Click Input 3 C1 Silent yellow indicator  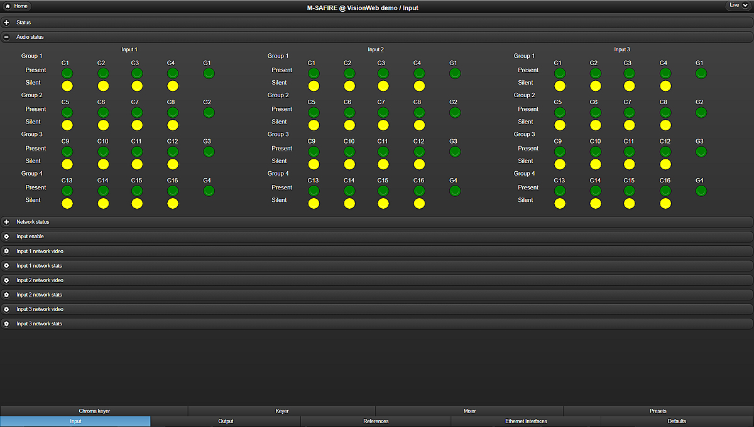coord(560,86)
